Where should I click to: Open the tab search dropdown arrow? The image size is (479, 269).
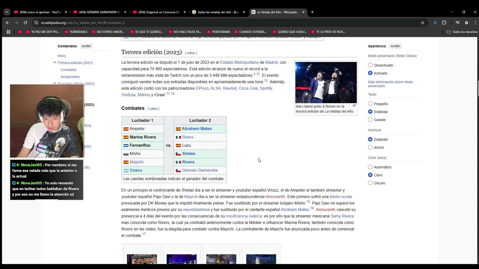pos(7,12)
